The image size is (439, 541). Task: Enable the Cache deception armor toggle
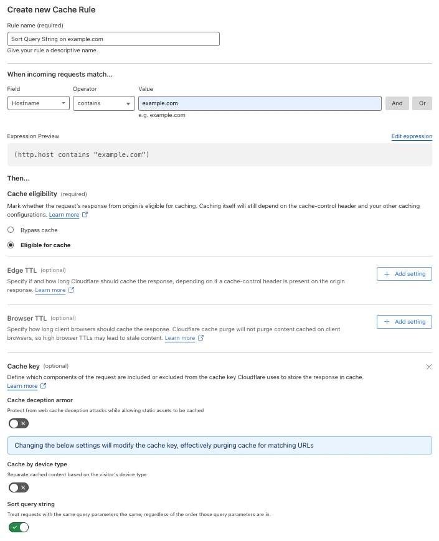(x=18, y=423)
